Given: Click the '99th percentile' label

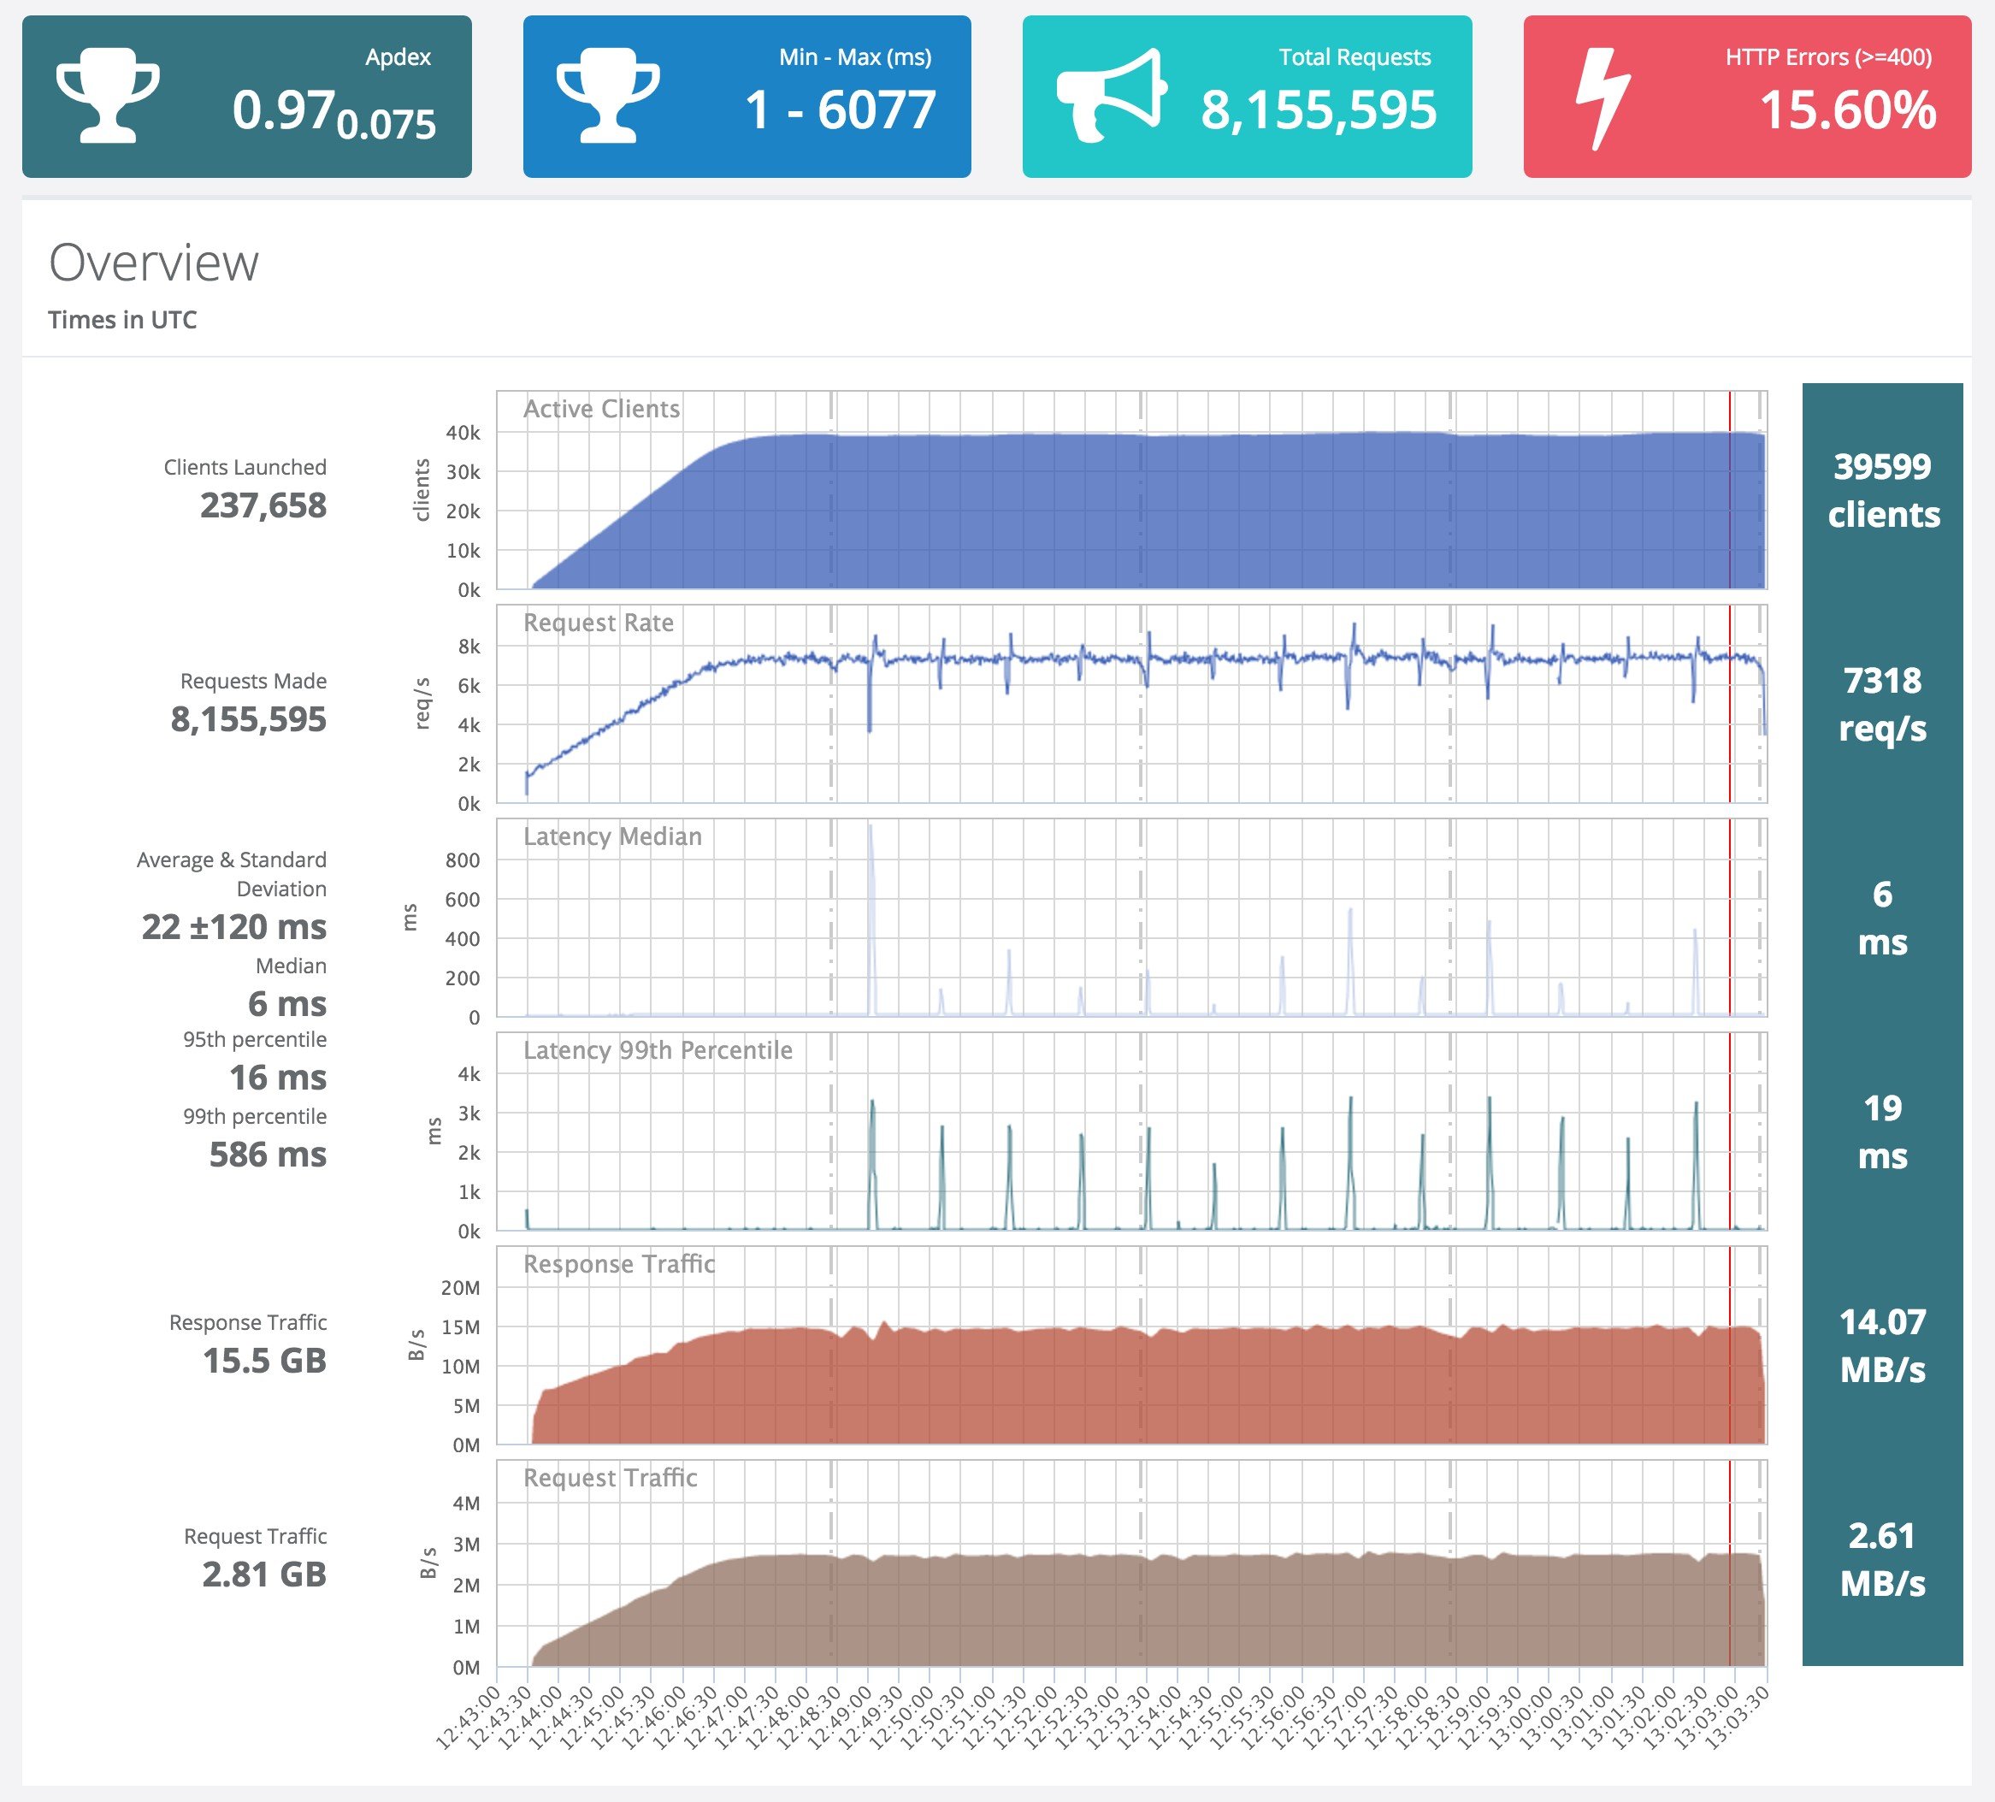Looking at the screenshot, I should point(254,1116).
